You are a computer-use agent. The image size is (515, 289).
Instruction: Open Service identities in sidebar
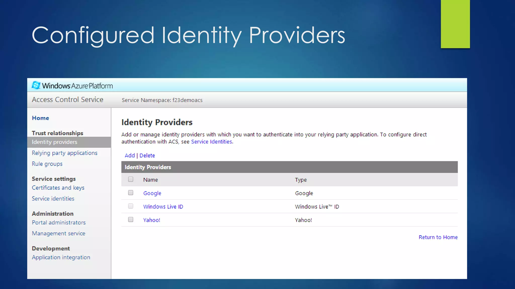pos(53,198)
